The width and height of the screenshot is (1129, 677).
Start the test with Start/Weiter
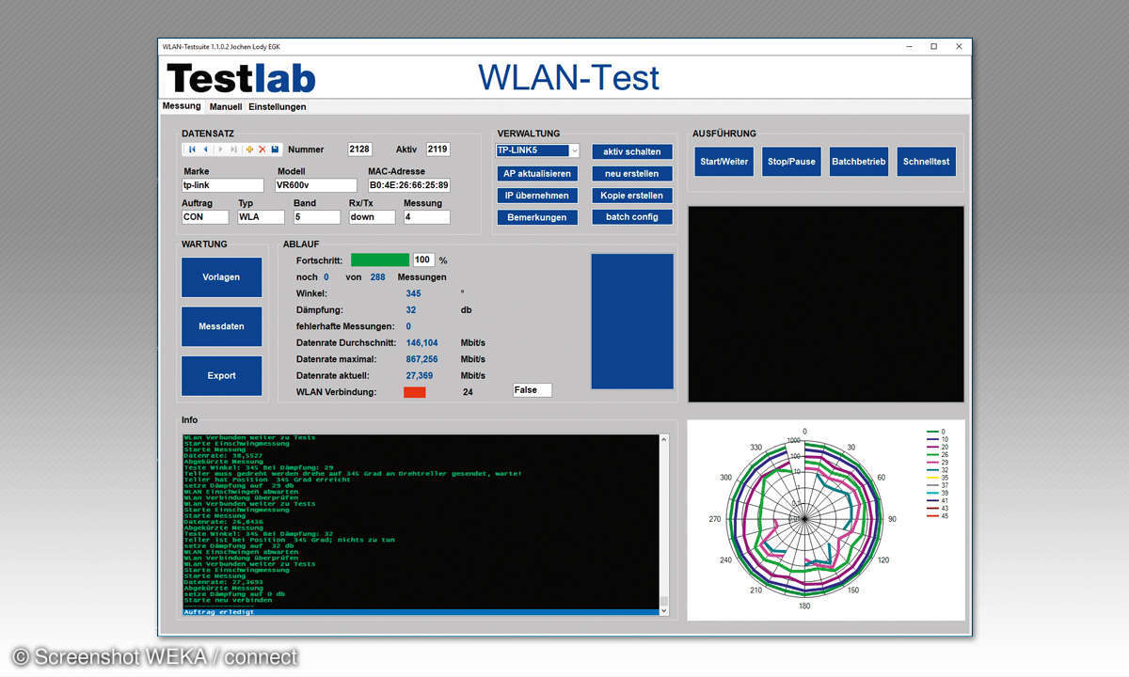coord(724,161)
